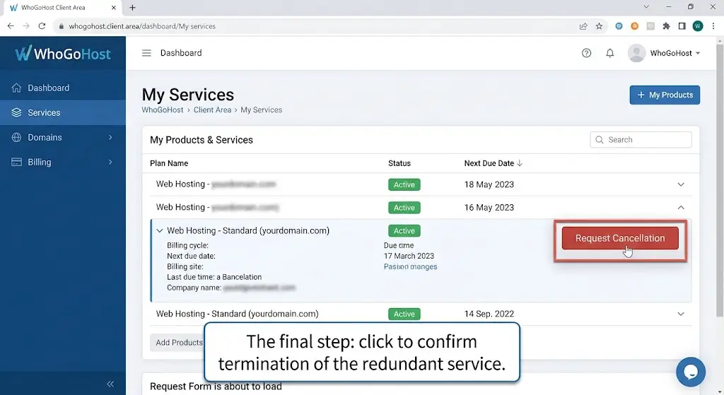Click the orange extension icon
This screenshot has height=395, width=724.
pos(634,26)
